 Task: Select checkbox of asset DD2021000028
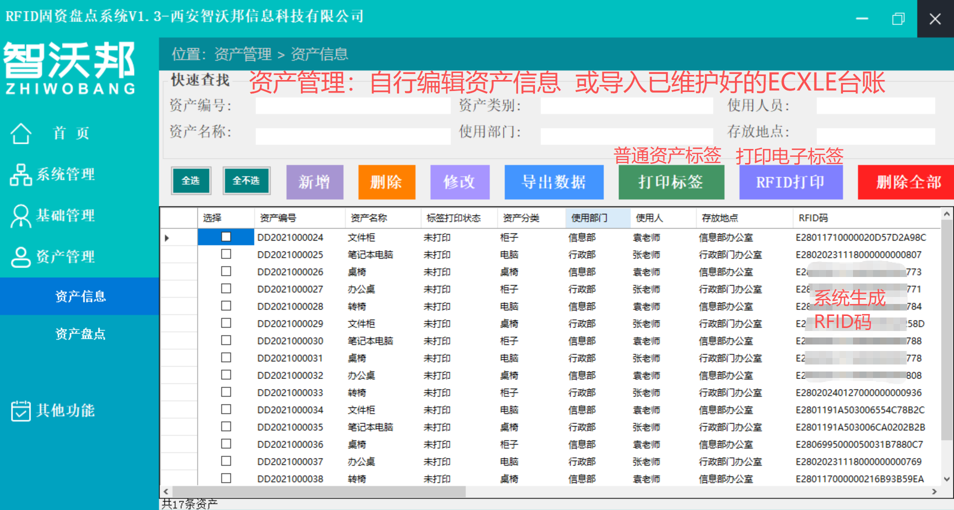coord(226,305)
